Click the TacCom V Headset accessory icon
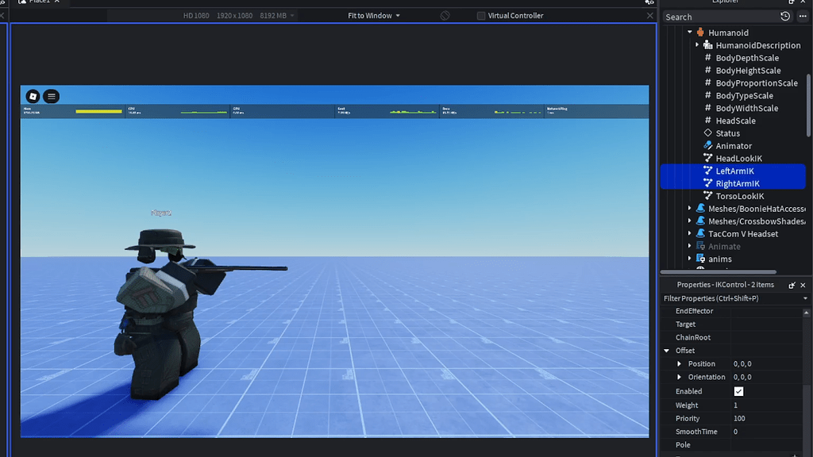Viewport: 813px width, 457px height. 700,234
